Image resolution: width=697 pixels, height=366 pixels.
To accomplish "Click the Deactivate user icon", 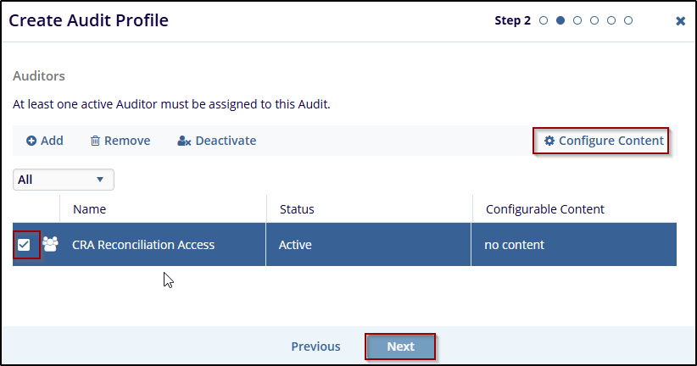I will (x=184, y=141).
